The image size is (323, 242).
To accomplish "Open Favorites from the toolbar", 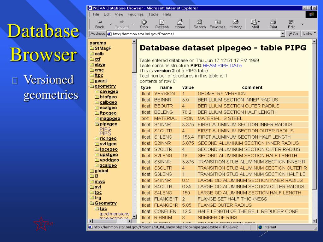I will coord(217,24).
